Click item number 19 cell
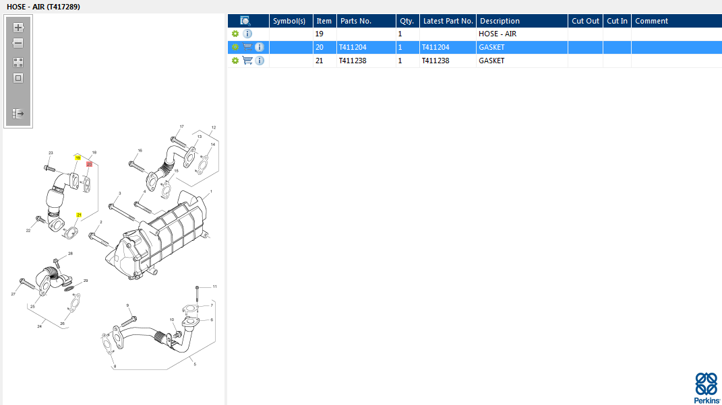This screenshot has width=722, height=405. click(325, 34)
